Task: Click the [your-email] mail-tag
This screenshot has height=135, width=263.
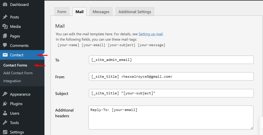Action: pyautogui.click(x=93, y=45)
